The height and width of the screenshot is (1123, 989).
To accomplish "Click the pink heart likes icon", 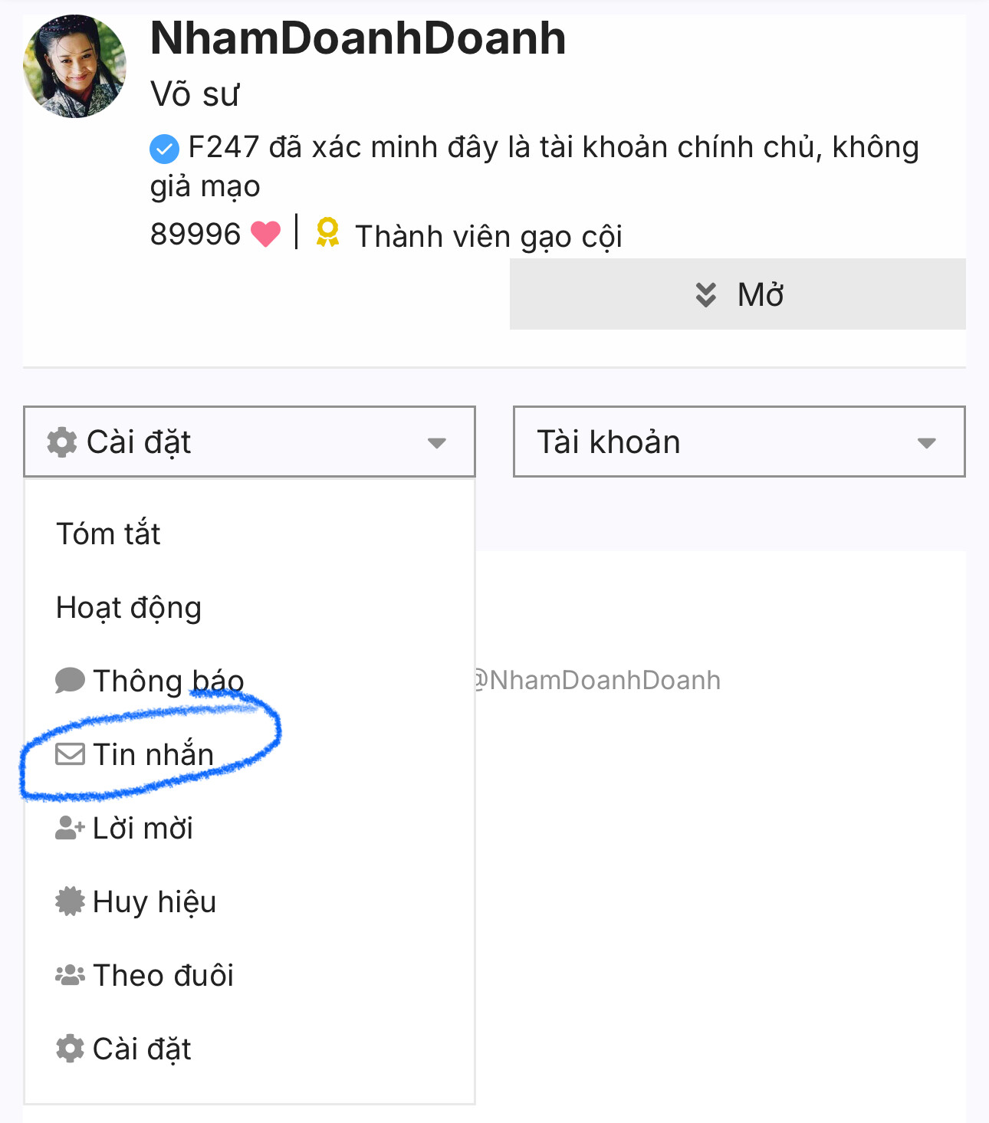I will point(265,234).
